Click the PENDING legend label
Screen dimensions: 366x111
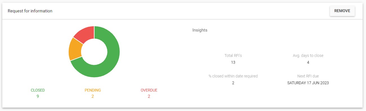point(93,90)
